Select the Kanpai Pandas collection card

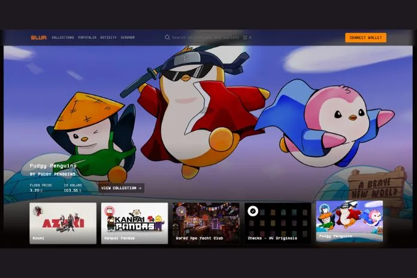135,223
